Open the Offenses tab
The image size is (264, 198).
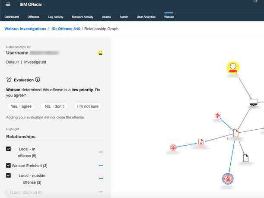(x=33, y=17)
